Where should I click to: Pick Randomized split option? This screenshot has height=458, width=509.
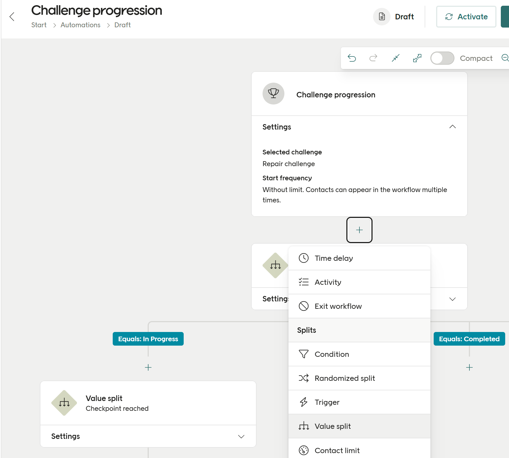click(344, 378)
